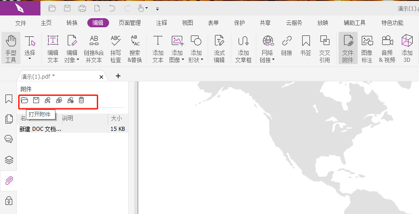Image resolution: width=419 pixels, height=214 pixels.
Task: Click the undo arrow in the quick access bar
Action: tap(112, 8)
